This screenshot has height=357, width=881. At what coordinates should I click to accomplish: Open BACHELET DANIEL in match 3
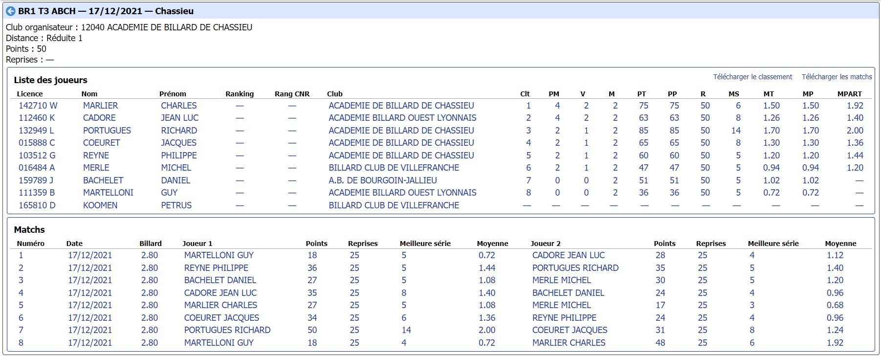[220, 280]
